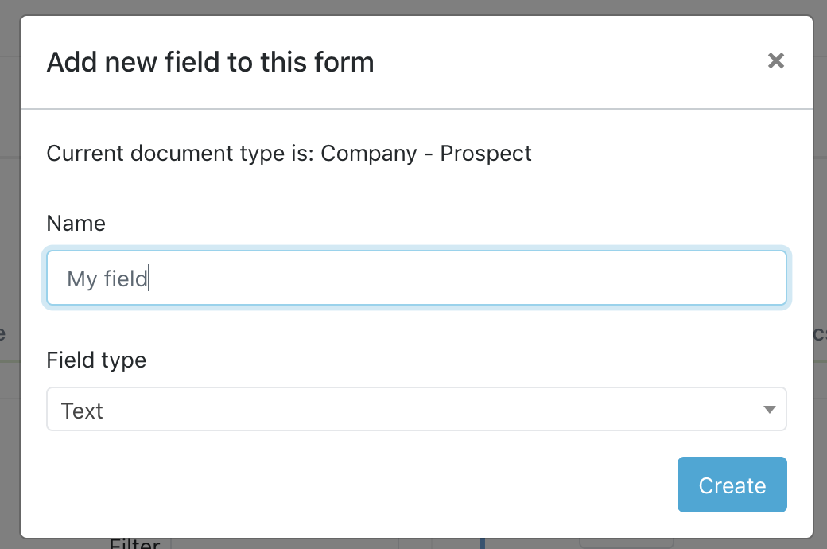Open the Field type dropdown

tap(416, 410)
